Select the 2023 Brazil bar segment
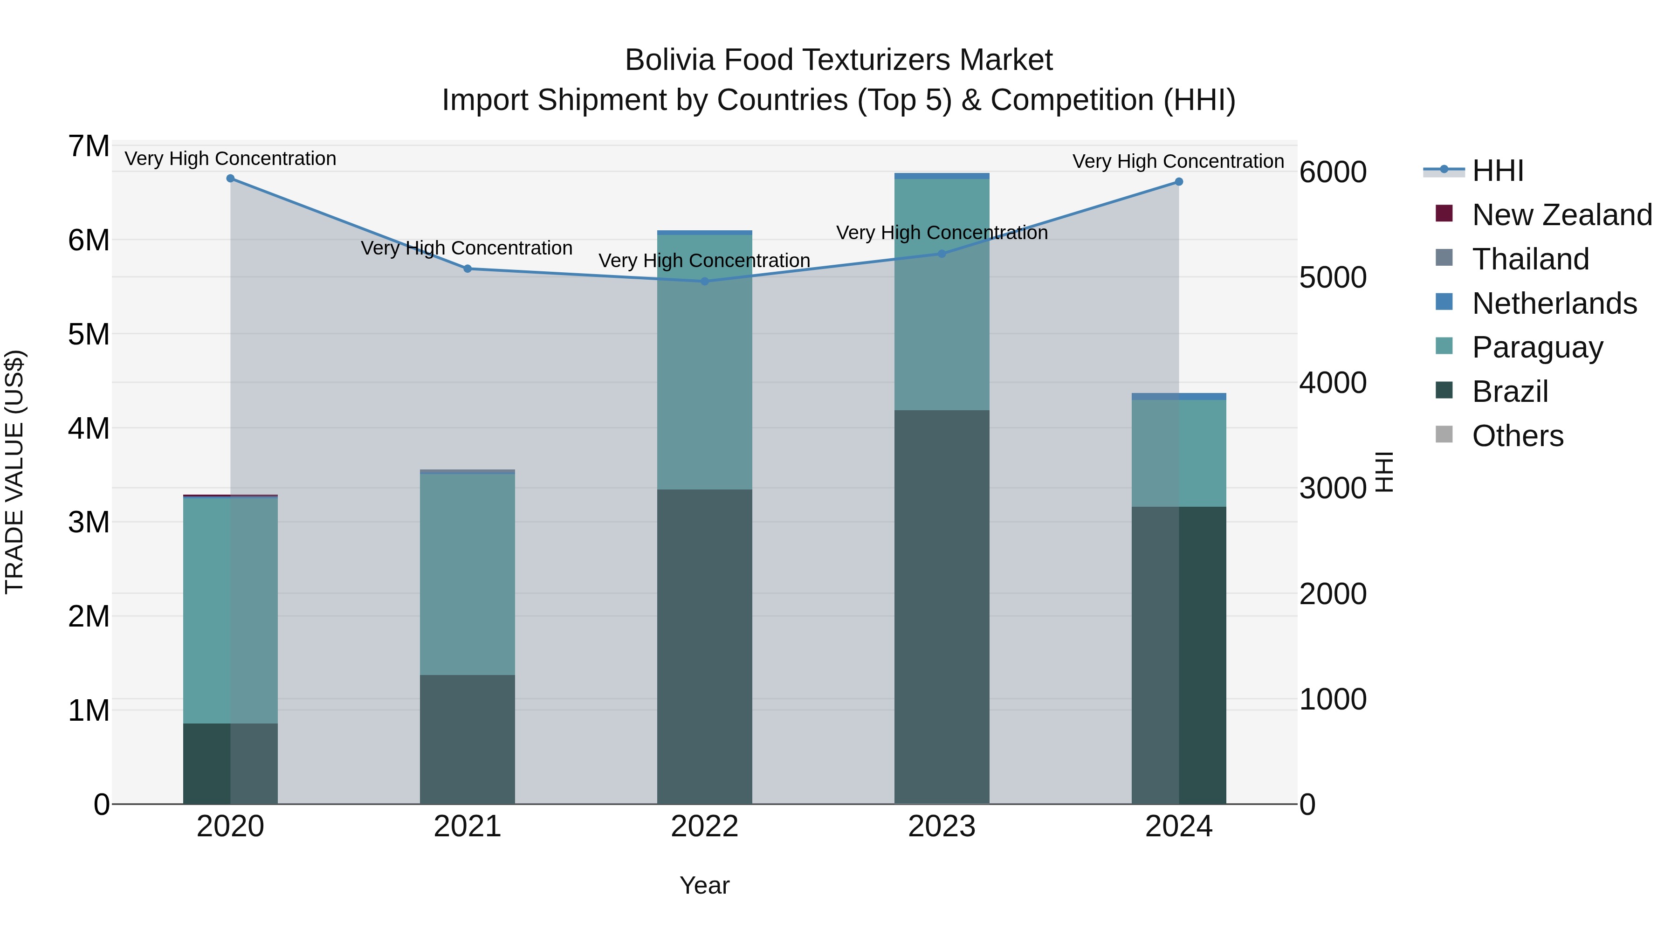The height and width of the screenshot is (944, 1678). 941,606
